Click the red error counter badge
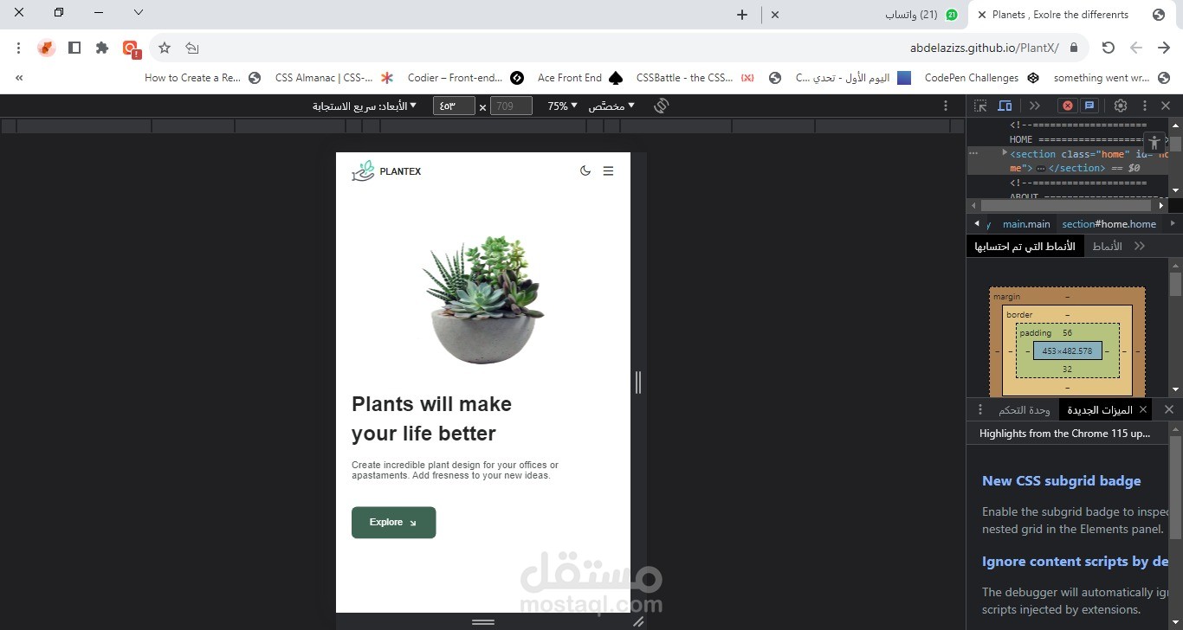This screenshot has width=1183, height=630. point(1067,105)
